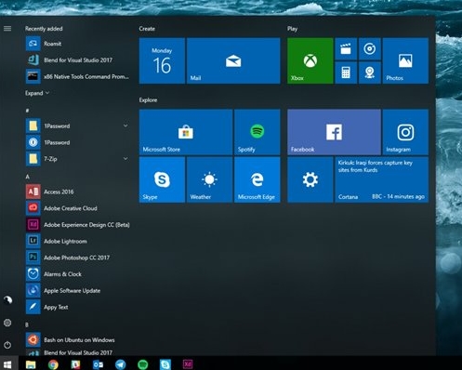The height and width of the screenshot is (370, 462).
Task: Open Roamit from Recently added
Action: click(77, 44)
